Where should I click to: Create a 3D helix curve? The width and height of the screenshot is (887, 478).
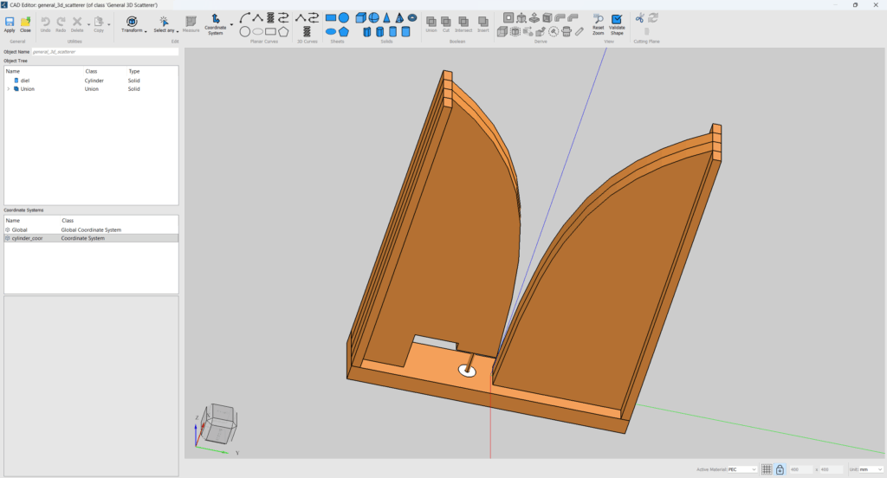point(307,32)
